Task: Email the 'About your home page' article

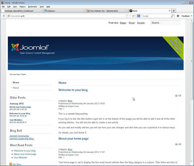Action: (x=180, y=144)
